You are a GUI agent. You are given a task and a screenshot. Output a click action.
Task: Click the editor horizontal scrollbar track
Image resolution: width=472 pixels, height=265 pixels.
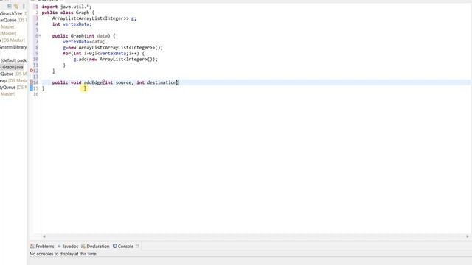tap(256, 236)
